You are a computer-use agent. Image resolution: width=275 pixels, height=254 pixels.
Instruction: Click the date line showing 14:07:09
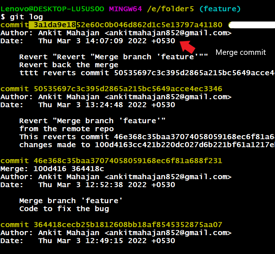click(x=88, y=41)
